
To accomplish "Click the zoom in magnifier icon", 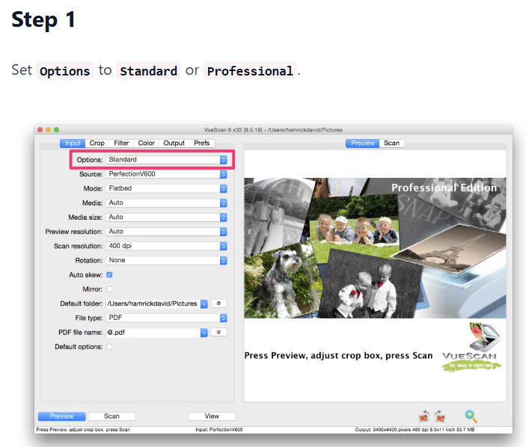I will point(471,416).
